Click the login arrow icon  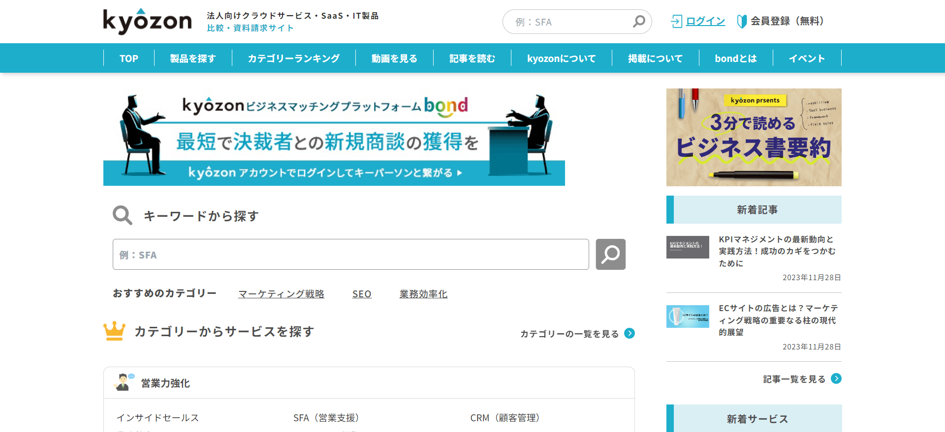click(676, 21)
